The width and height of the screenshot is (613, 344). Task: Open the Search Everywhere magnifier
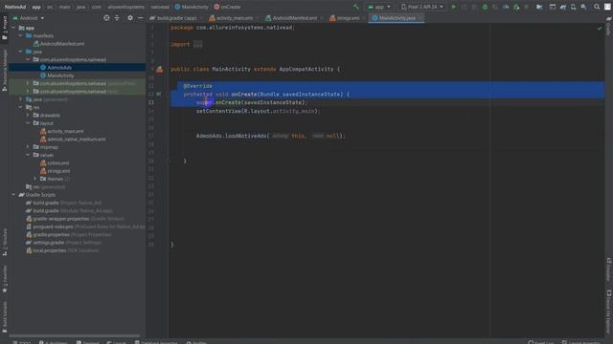(597, 7)
